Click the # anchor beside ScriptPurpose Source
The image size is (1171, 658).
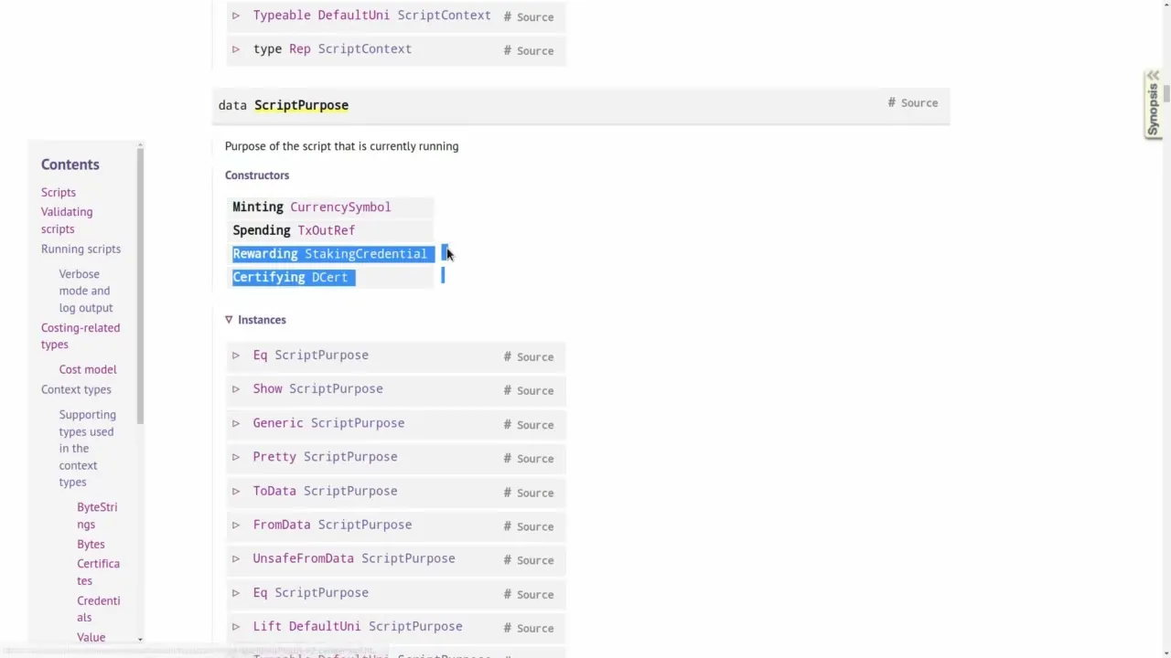pos(891,102)
